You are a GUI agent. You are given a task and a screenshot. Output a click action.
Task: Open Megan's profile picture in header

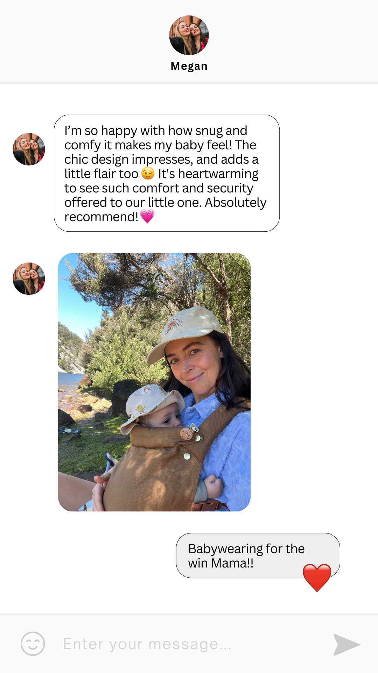click(x=189, y=35)
